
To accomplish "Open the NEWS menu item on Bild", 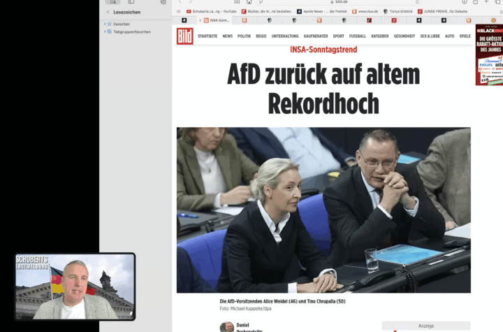I will coord(227,36).
